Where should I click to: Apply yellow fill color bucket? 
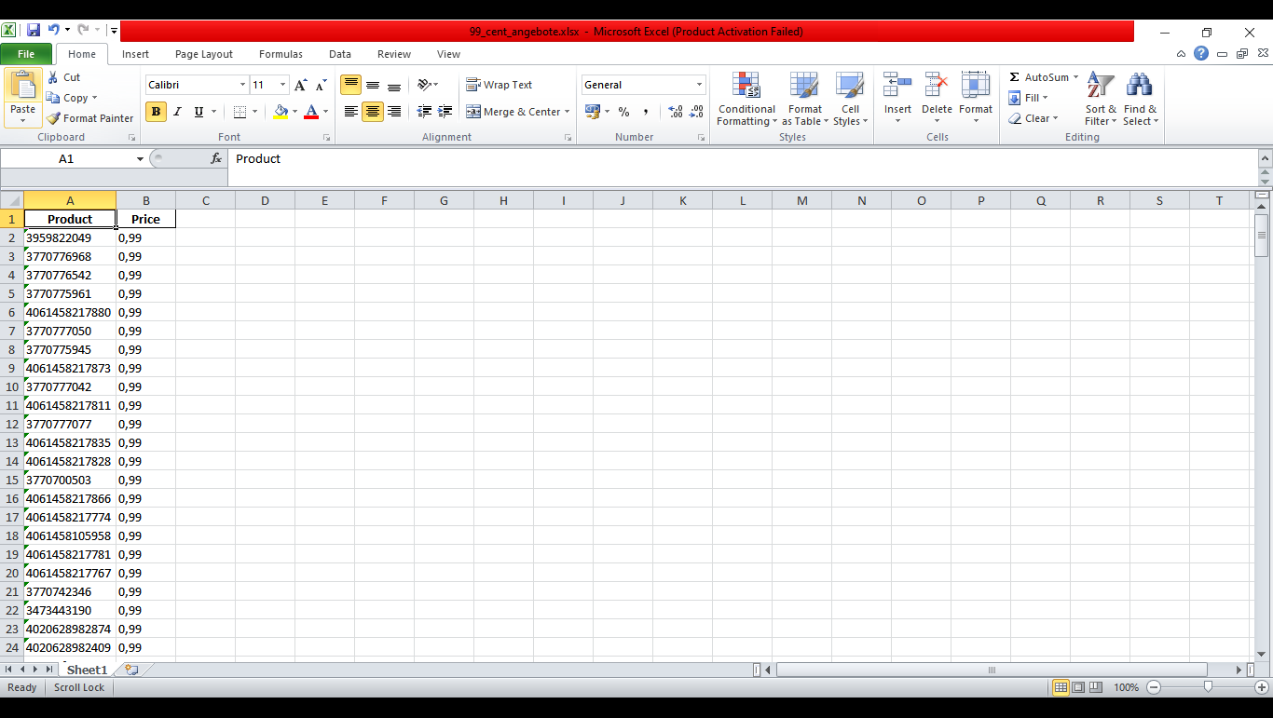[281, 112]
